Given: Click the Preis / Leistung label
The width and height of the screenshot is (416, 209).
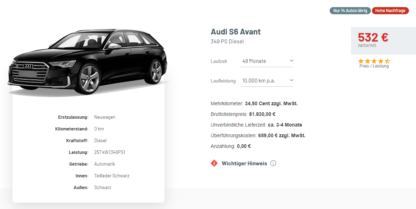Looking at the screenshot, I should pos(374,66).
